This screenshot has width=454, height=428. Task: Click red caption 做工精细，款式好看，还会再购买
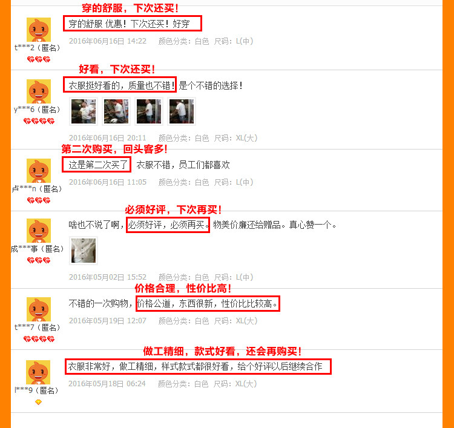[x=222, y=351]
